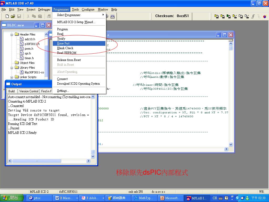The image size is (269, 202).
Task: Switch to MathType taskbar window
Action: 145,198
